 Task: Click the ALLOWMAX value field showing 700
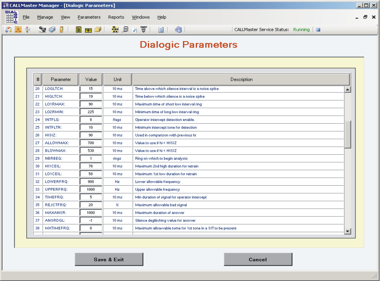[x=91, y=143]
